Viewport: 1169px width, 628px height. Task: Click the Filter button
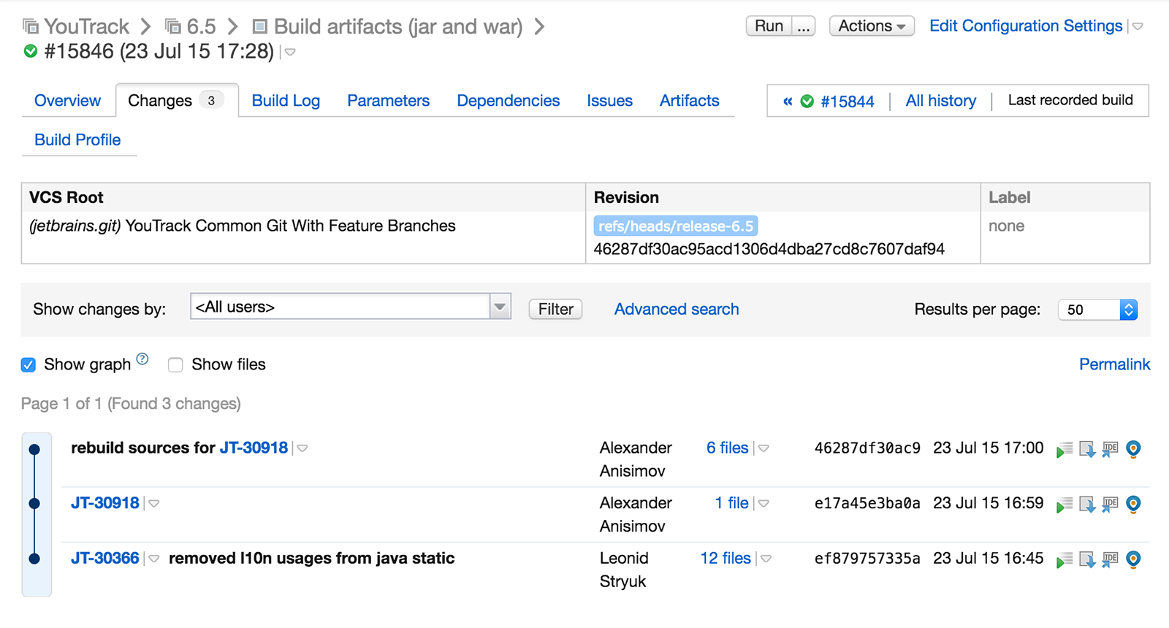[x=555, y=309]
